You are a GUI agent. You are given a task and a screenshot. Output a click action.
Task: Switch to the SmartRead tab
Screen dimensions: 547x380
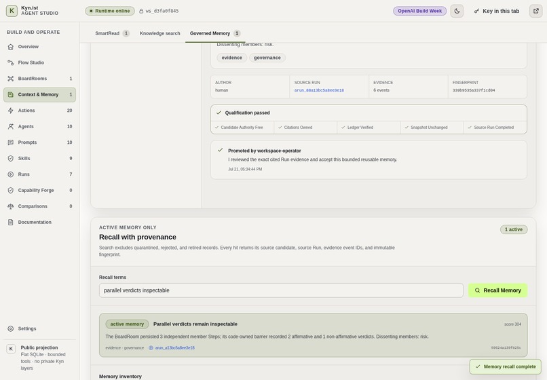tap(112, 33)
